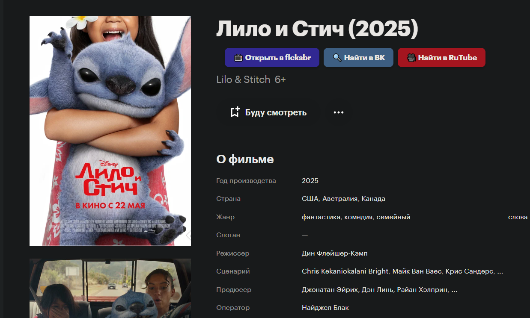The image size is (530, 318).
Task: Open the three-dots more options menu
Action: [x=339, y=112]
